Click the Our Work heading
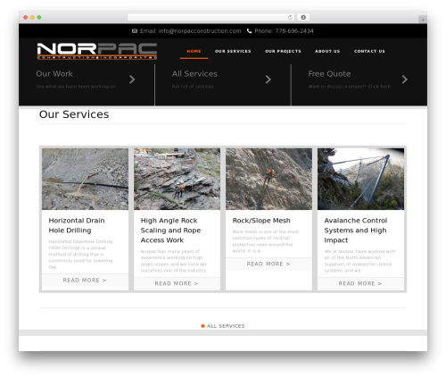 click(x=54, y=74)
